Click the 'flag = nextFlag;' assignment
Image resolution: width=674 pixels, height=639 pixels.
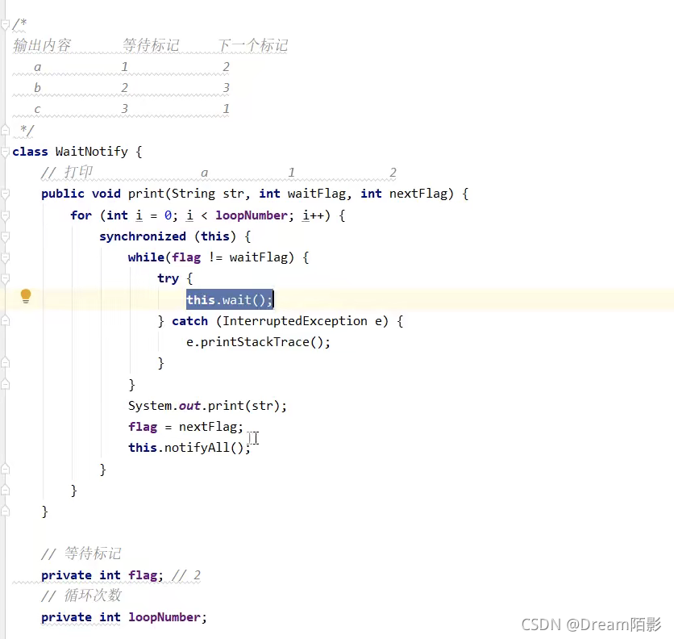tap(185, 427)
